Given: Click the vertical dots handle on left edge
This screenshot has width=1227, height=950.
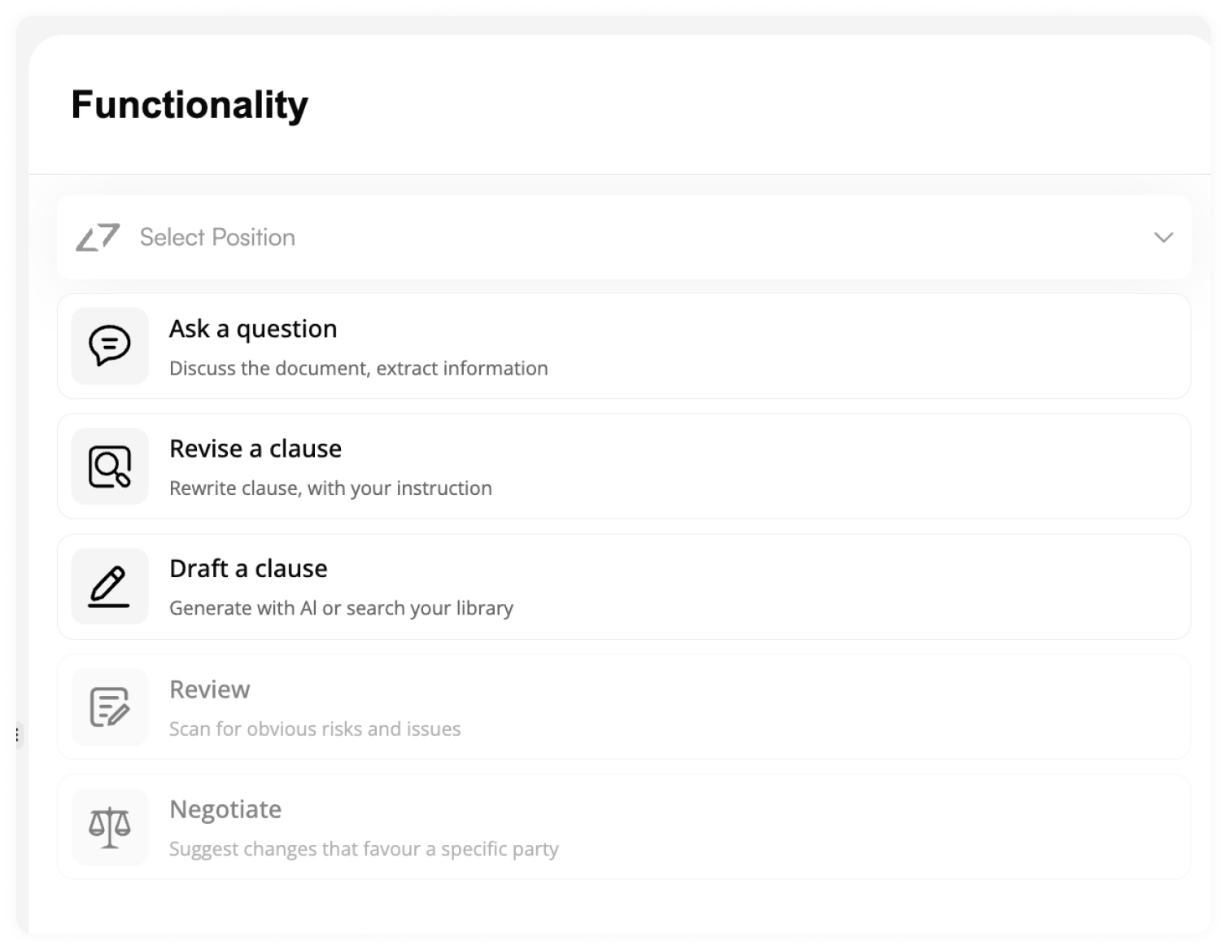Looking at the screenshot, I should 17,735.
